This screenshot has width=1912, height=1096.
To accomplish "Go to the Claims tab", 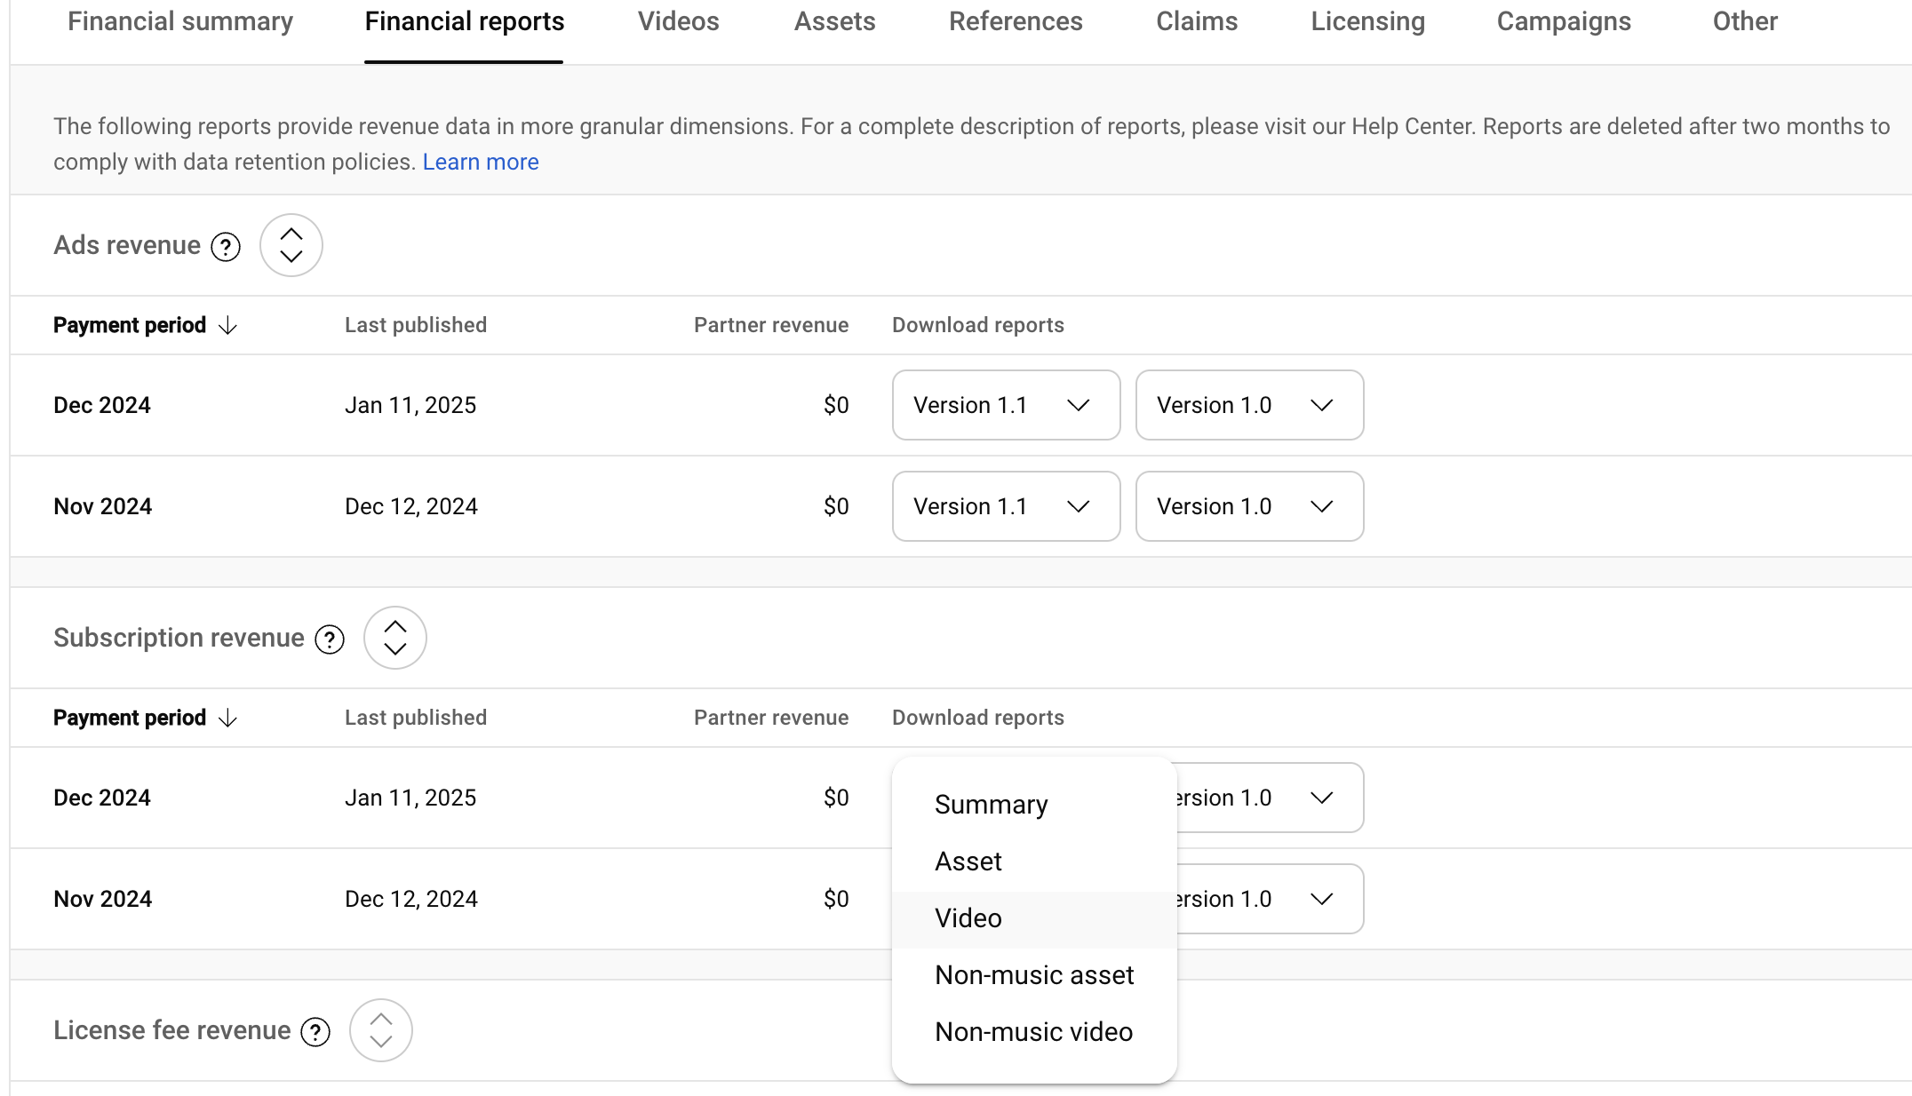I will point(1196,21).
